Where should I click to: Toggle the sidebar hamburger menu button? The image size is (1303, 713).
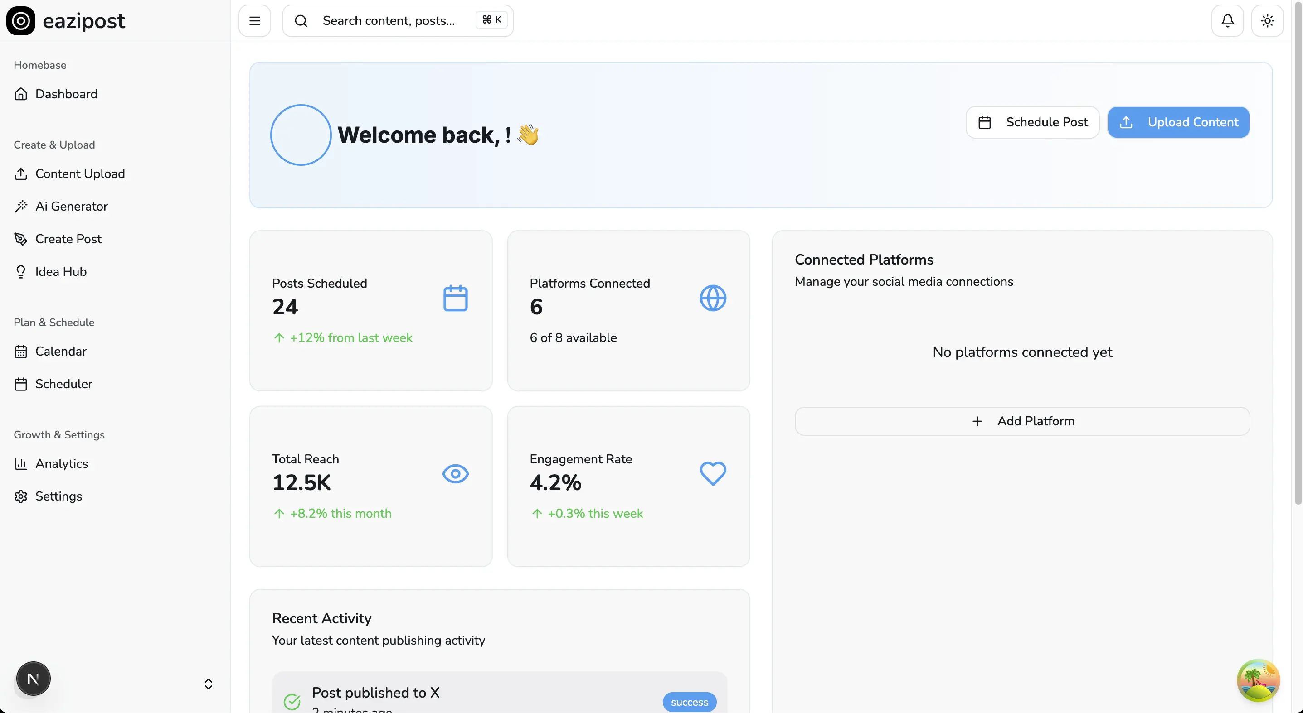(255, 21)
